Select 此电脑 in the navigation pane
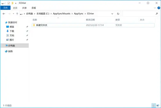The height and width of the screenshot is (108, 161). 12,46
